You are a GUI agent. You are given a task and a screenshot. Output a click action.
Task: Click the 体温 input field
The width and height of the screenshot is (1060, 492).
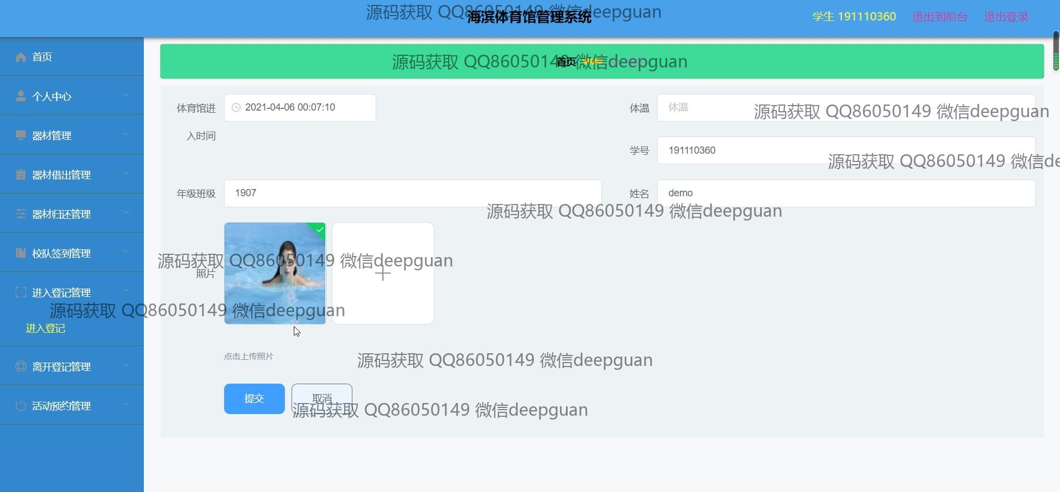click(846, 108)
